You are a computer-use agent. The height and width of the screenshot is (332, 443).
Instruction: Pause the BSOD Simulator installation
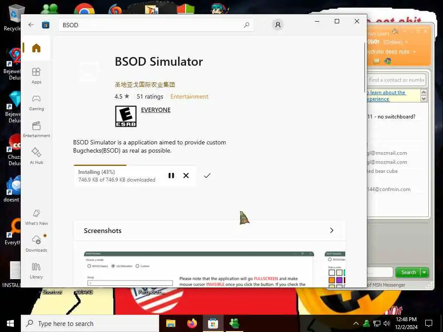pos(171,176)
